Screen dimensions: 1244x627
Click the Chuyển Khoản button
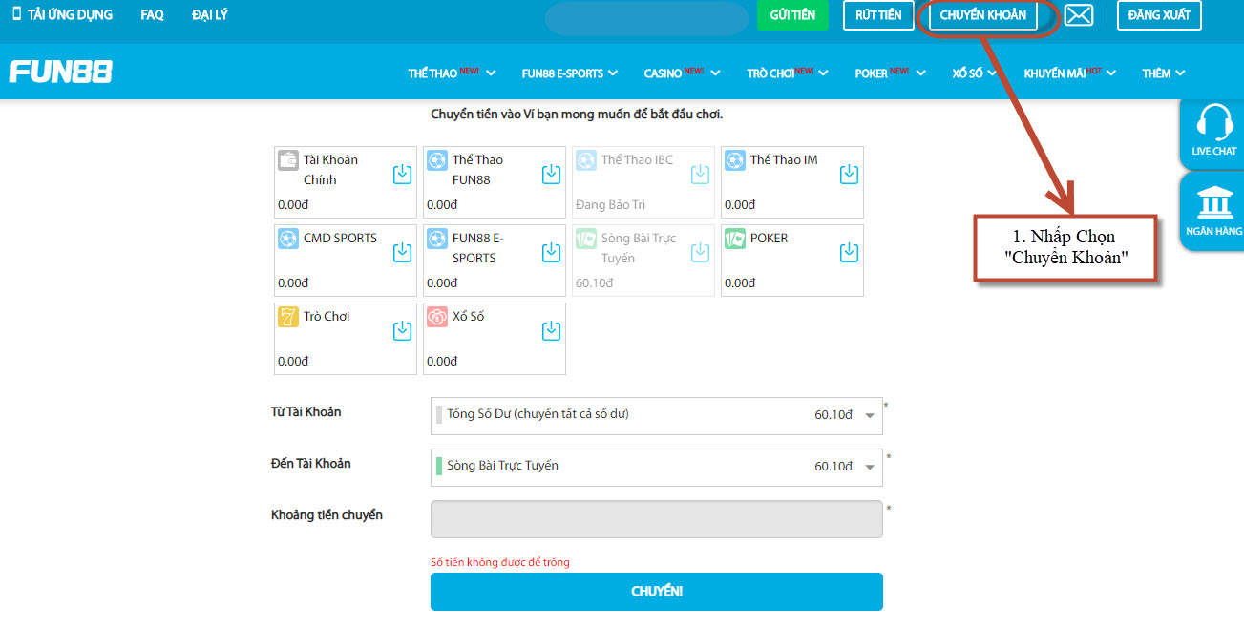click(x=982, y=15)
